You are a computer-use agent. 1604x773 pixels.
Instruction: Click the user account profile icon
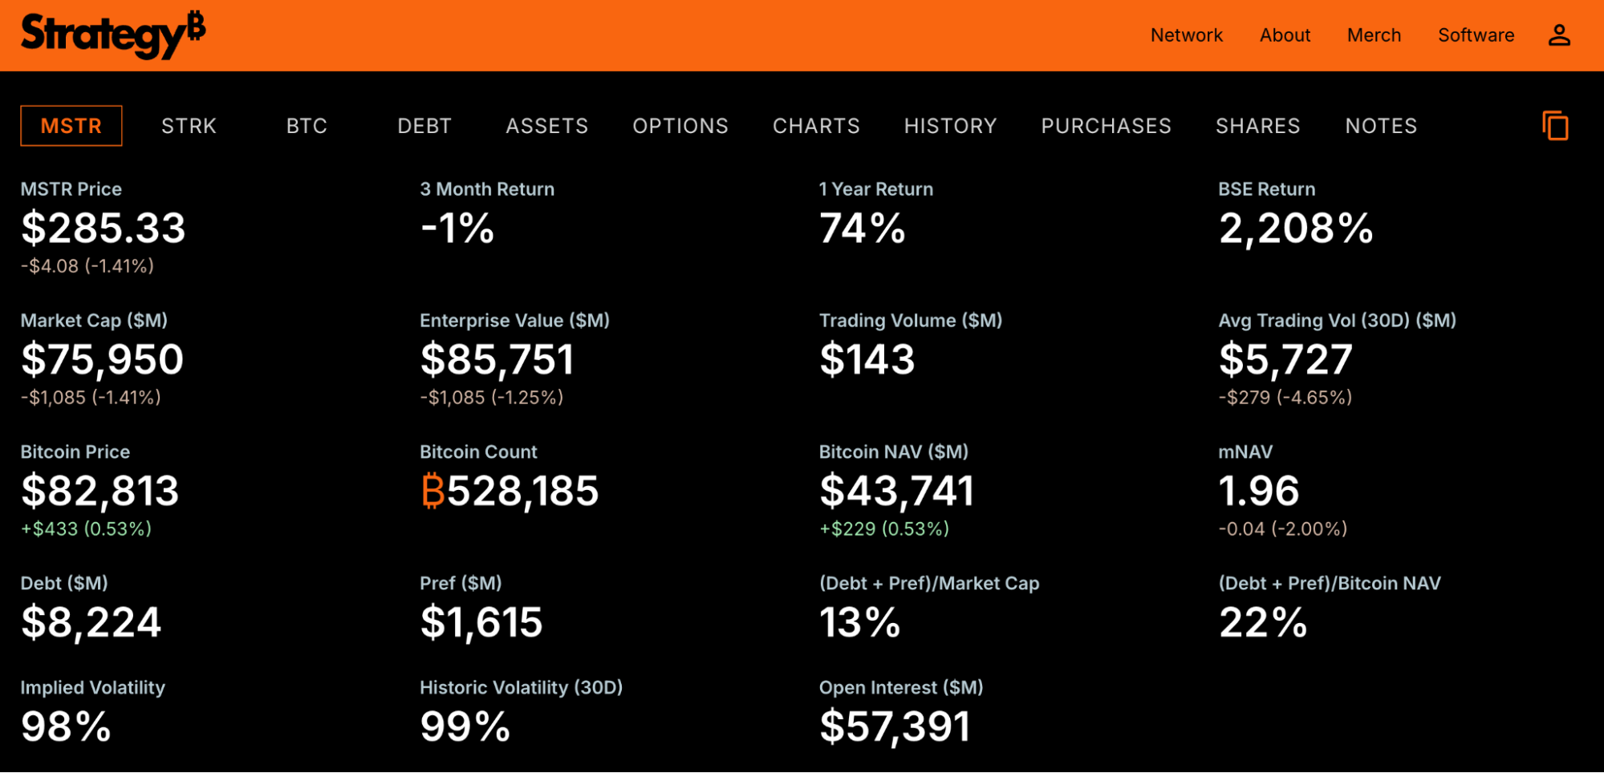1558,35
